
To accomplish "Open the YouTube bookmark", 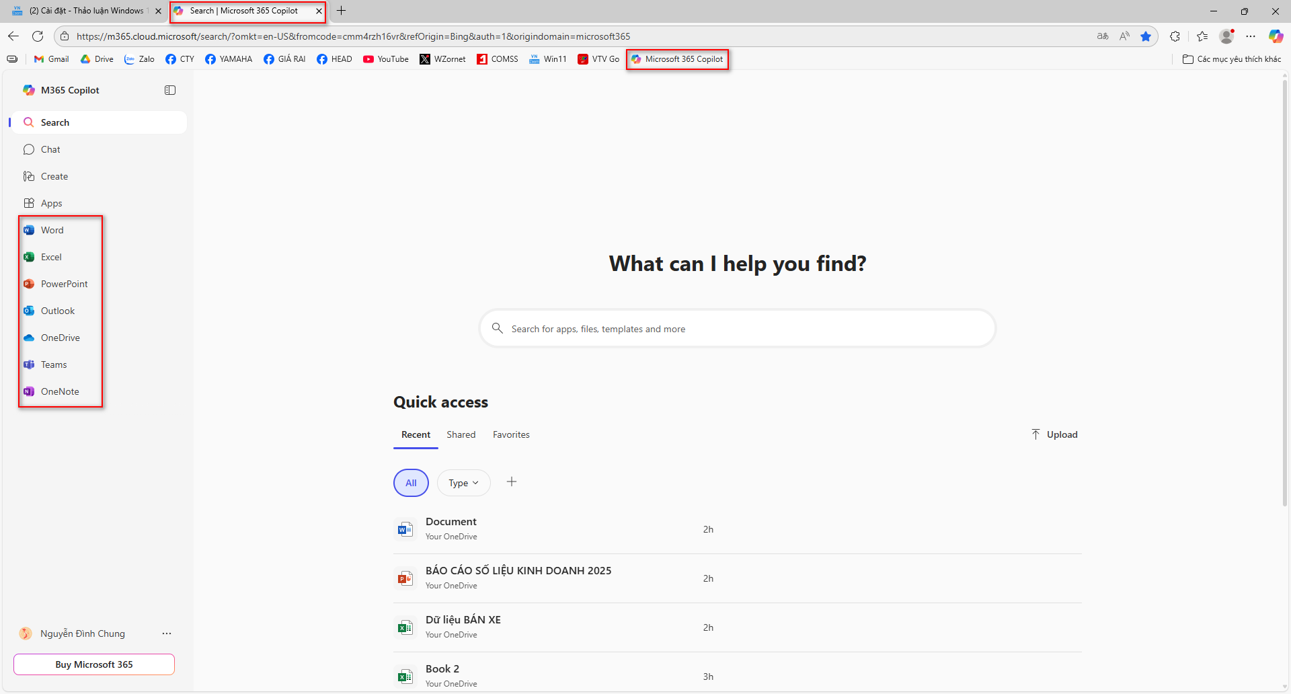I will tap(386, 59).
